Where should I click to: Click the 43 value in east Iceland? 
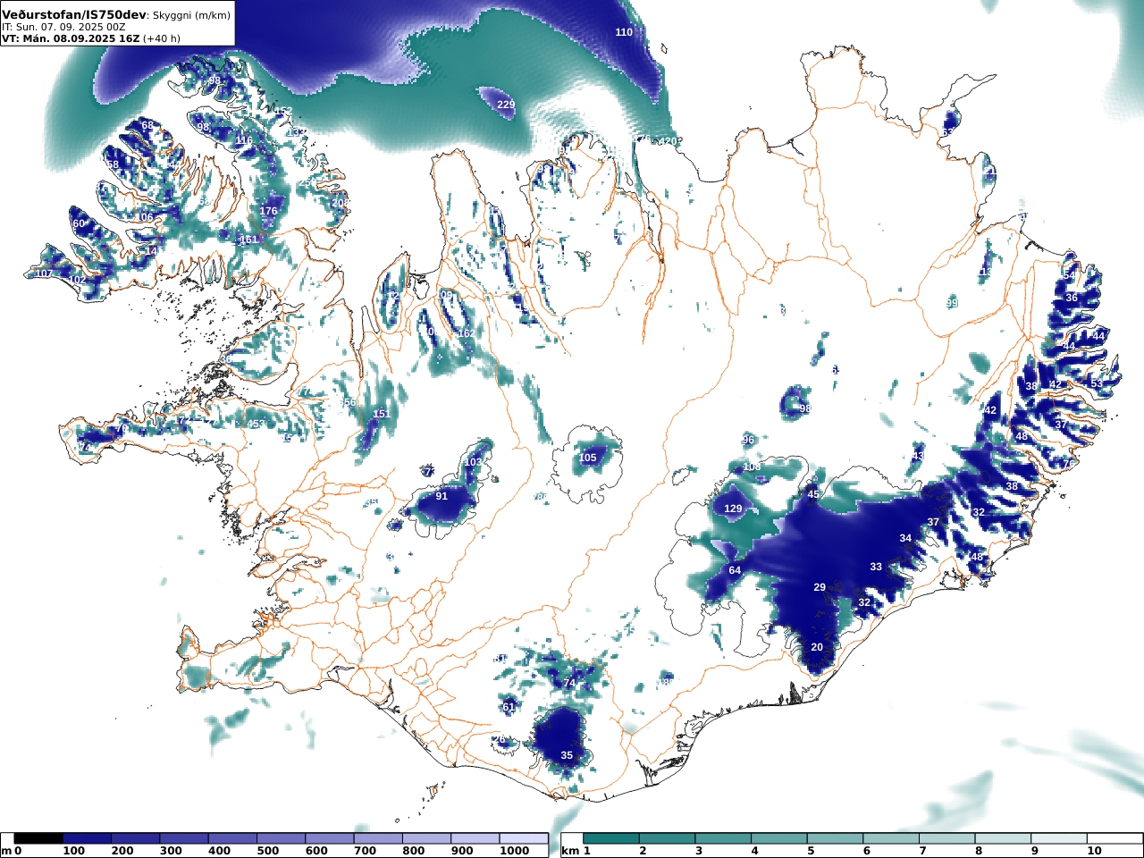point(918,456)
